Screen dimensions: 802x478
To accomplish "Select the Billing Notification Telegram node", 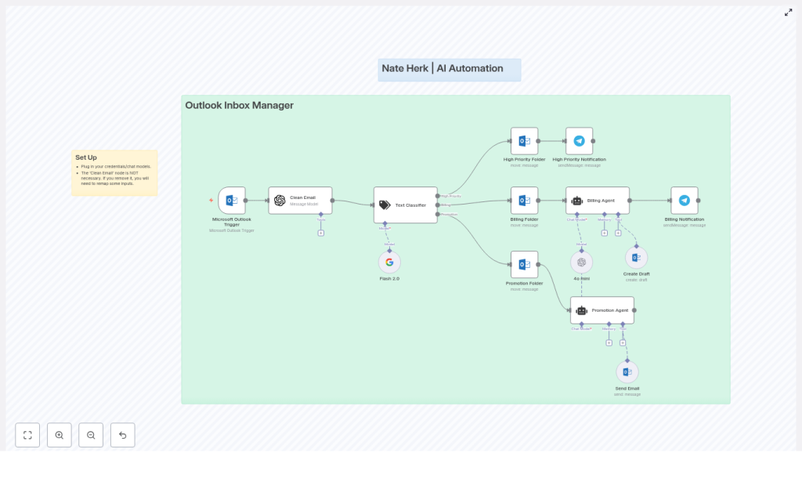I will (x=684, y=201).
